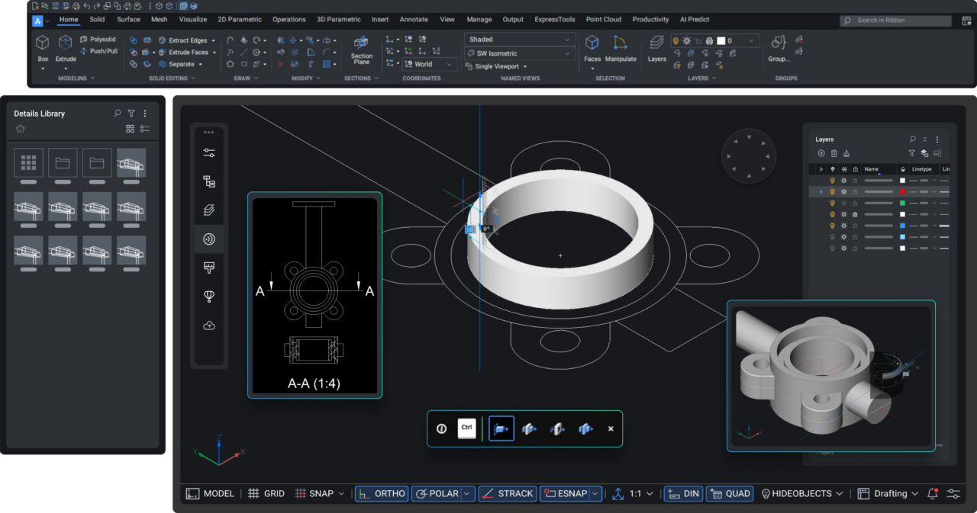
Task: Toggle GRID display in status bar
Action: pyautogui.click(x=266, y=494)
